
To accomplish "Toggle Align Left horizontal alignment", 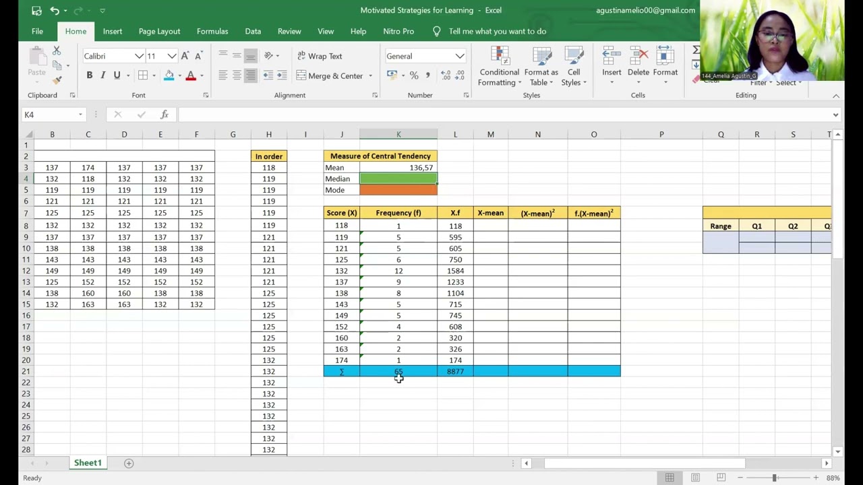I will point(223,75).
